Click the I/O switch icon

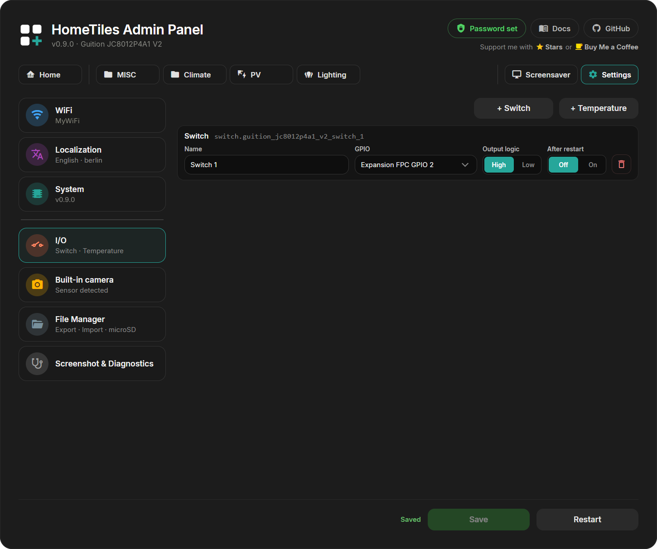point(37,245)
